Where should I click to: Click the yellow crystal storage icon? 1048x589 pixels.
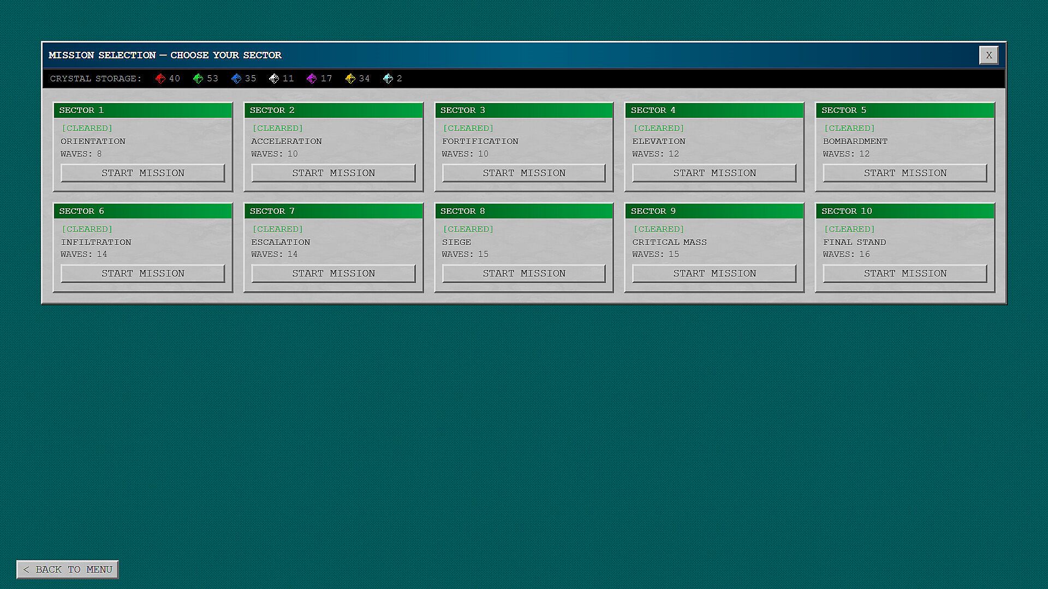tap(350, 79)
